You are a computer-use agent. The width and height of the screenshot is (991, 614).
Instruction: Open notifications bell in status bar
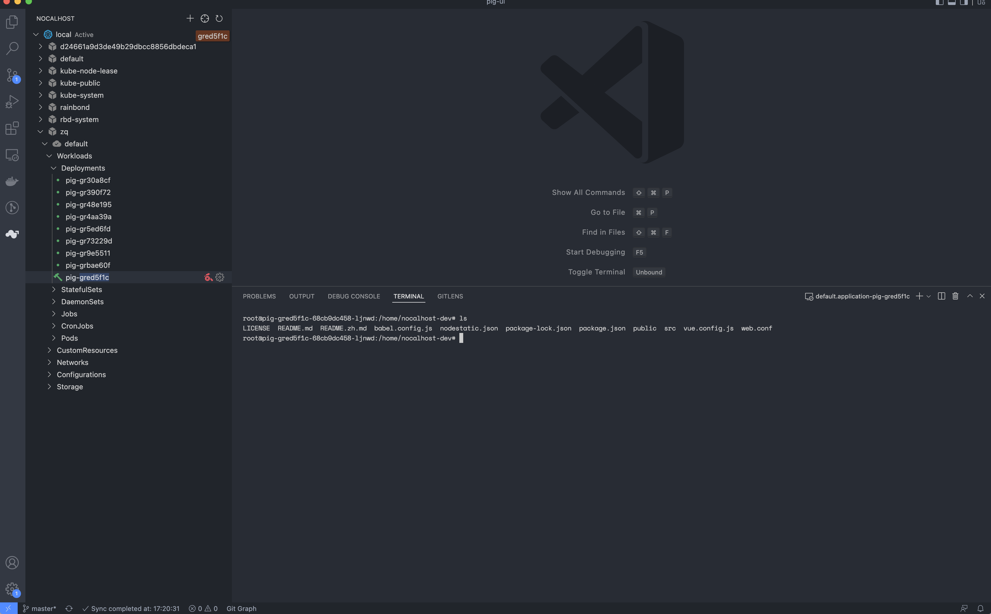[981, 608]
